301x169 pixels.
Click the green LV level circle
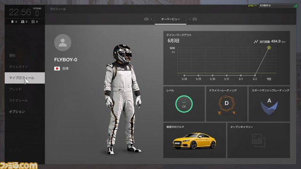pos(184,104)
